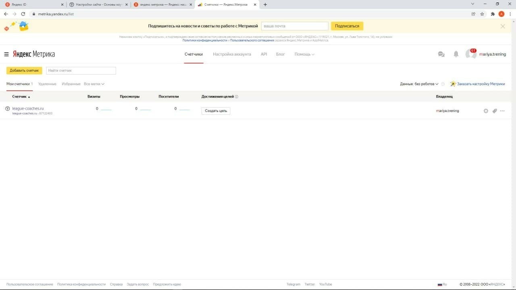Click the Создать цель button
Screen dimensions: 516x290
[216, 111]
